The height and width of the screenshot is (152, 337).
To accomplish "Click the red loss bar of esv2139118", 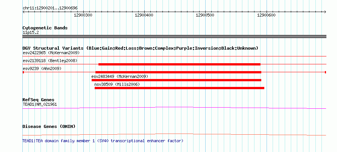I will (x=179, y=64).
